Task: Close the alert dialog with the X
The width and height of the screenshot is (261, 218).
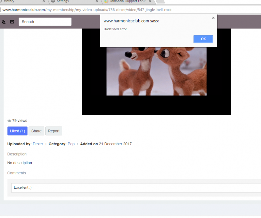Action: 213,18
